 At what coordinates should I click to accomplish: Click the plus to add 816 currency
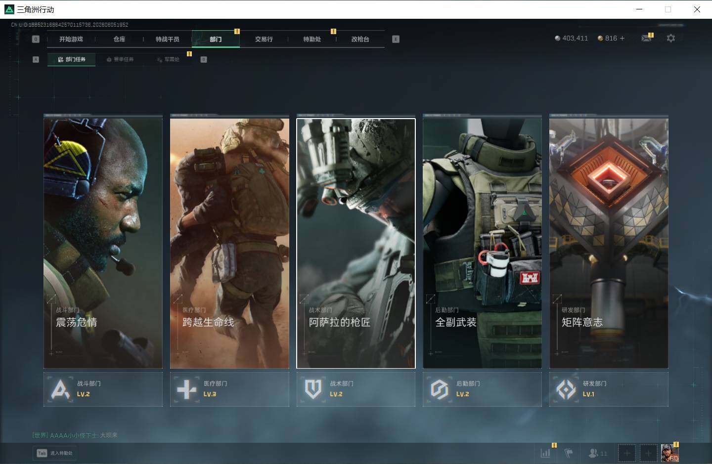coord(622,38)
